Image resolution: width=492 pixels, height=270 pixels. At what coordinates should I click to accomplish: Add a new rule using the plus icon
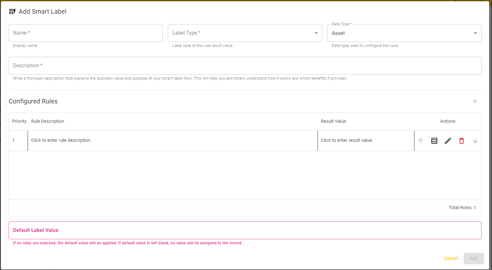coord(475,101)
